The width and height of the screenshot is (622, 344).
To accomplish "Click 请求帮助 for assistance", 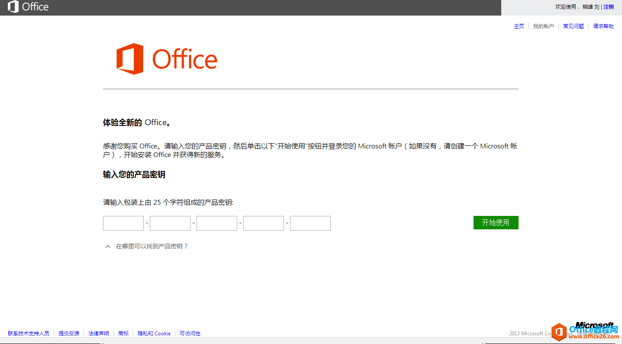I will (x=603, y=26).
